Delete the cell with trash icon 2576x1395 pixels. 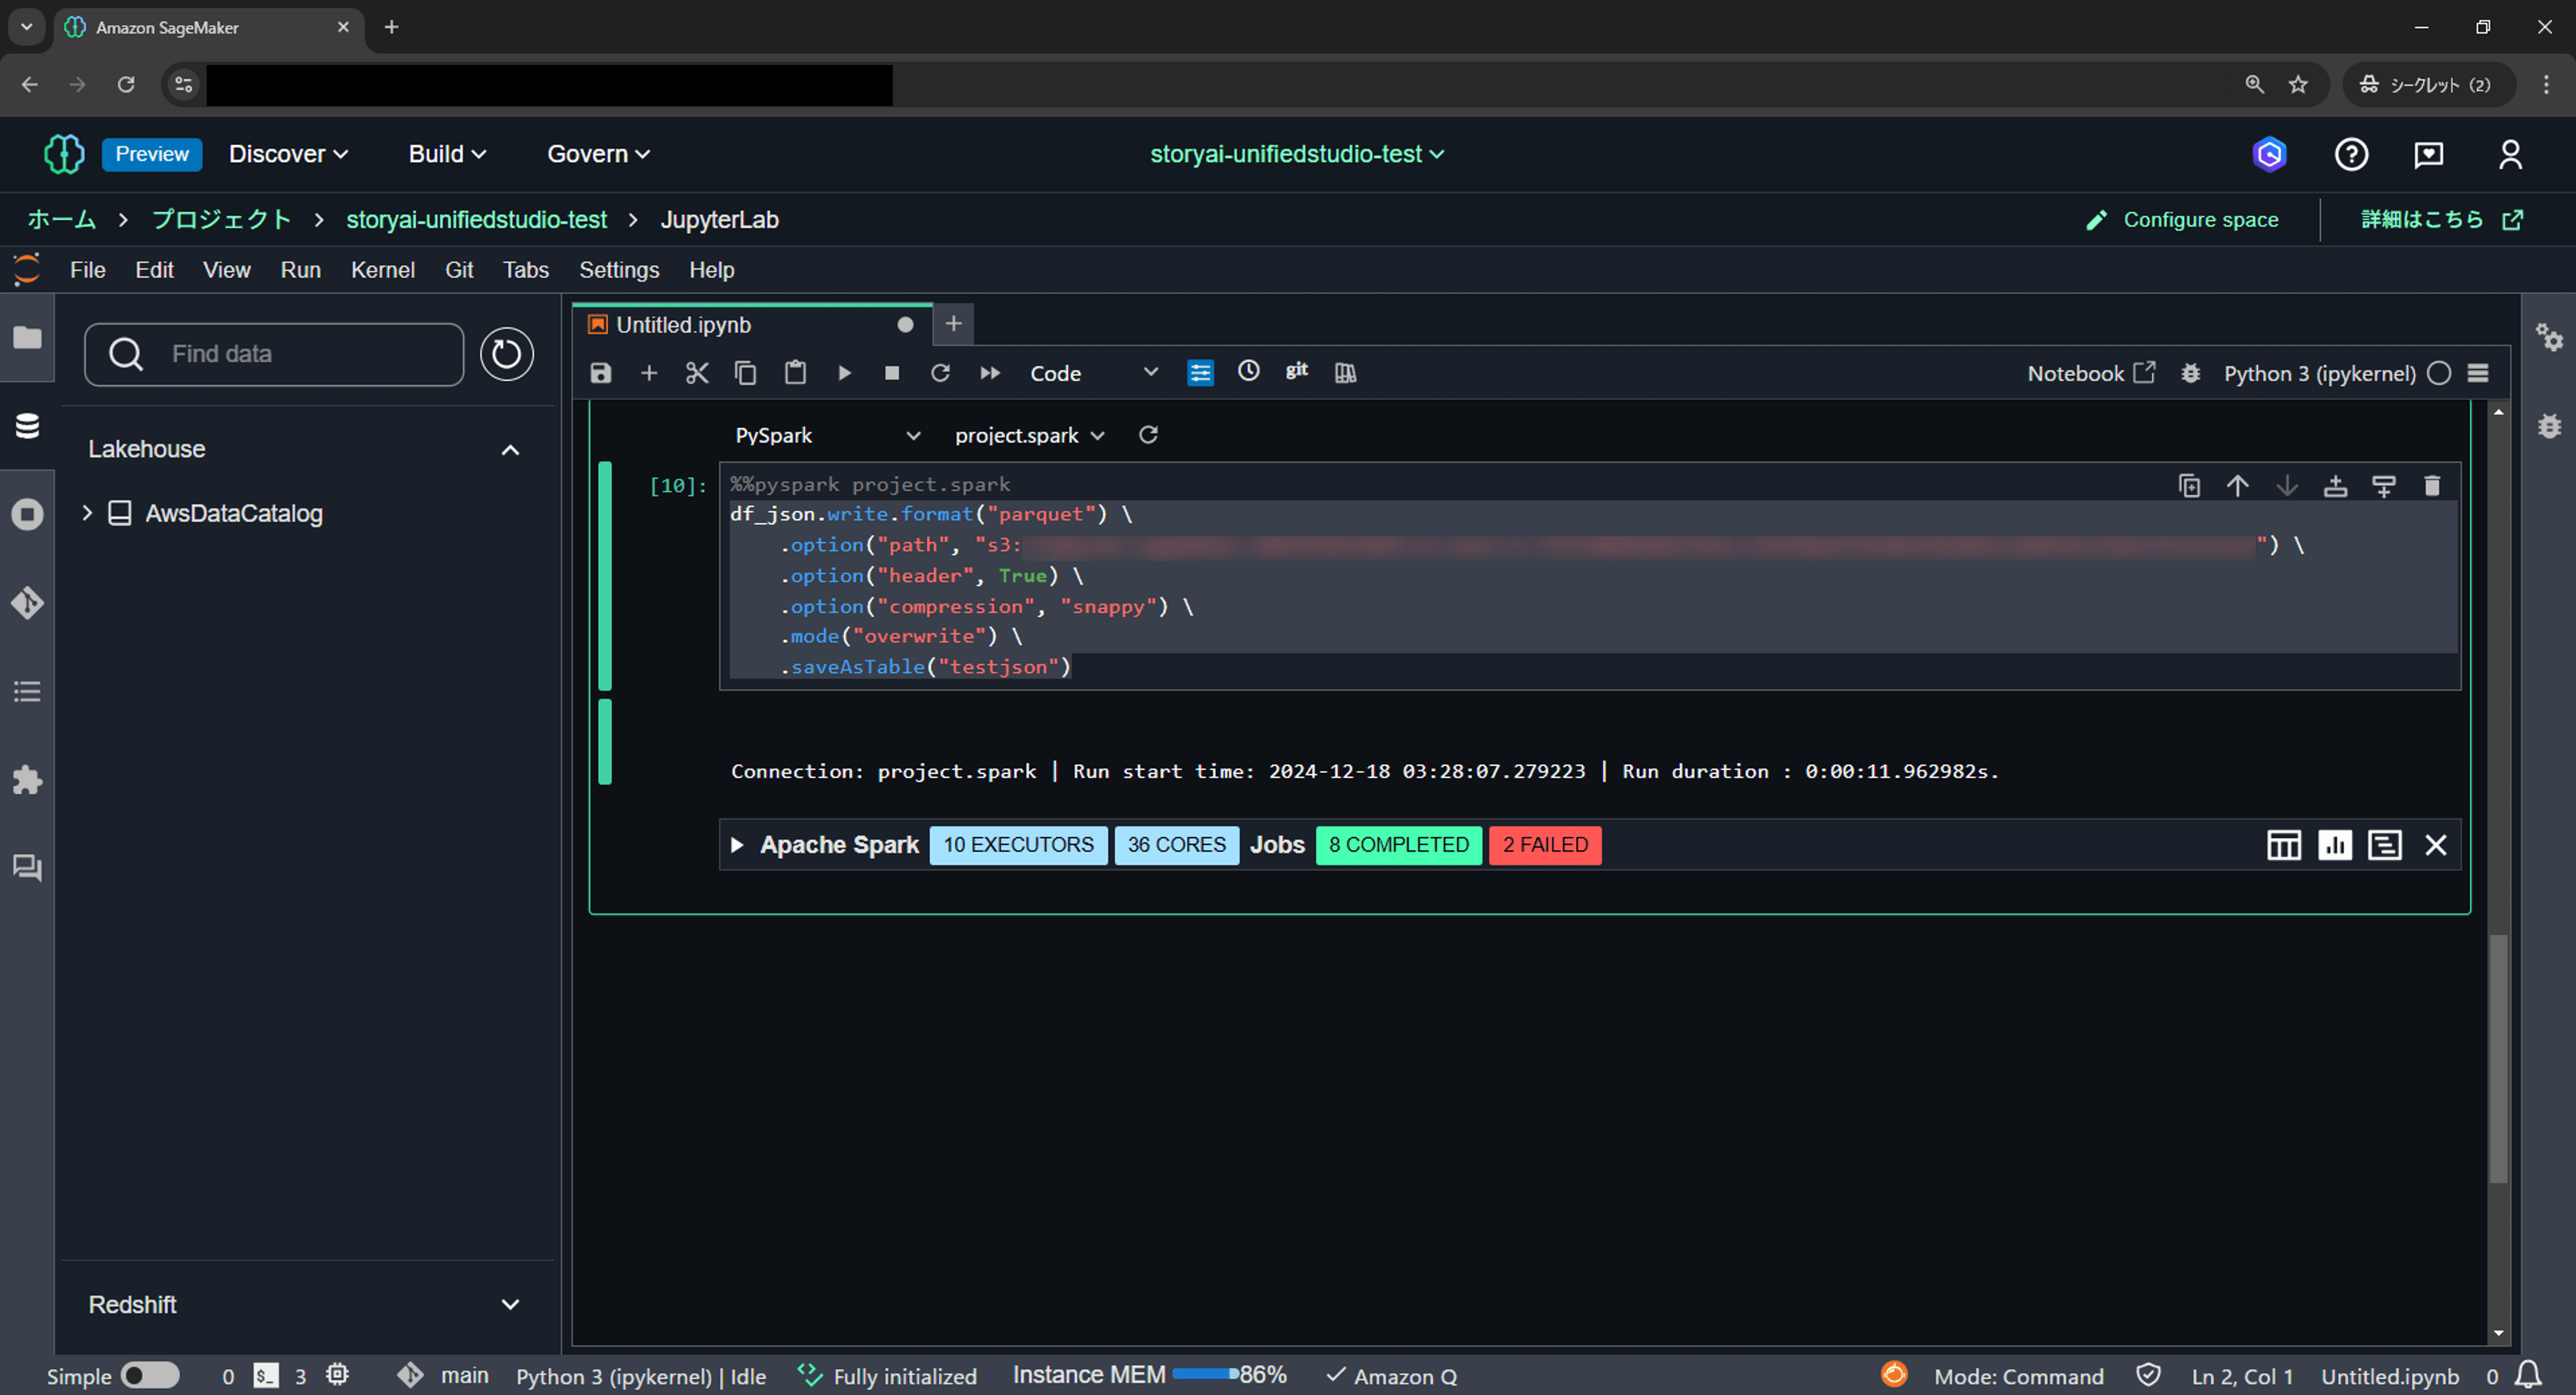(2432, 485)
